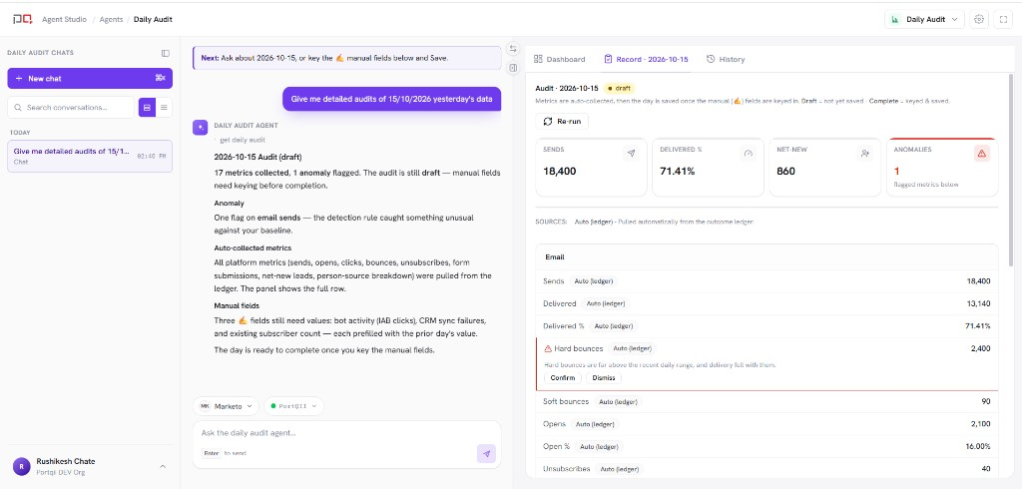
Task: Click the Search conversations field
Action: click(x=71, y=107)
